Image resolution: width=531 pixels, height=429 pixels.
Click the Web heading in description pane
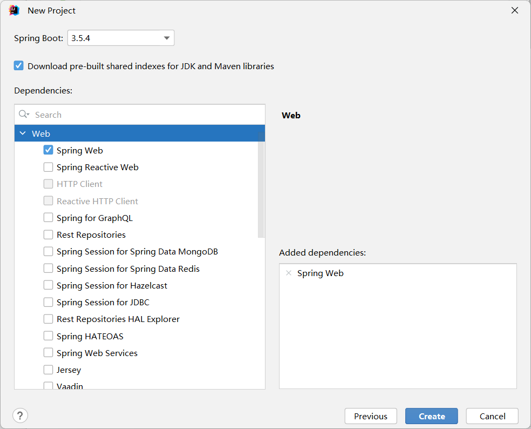point(291,115)
